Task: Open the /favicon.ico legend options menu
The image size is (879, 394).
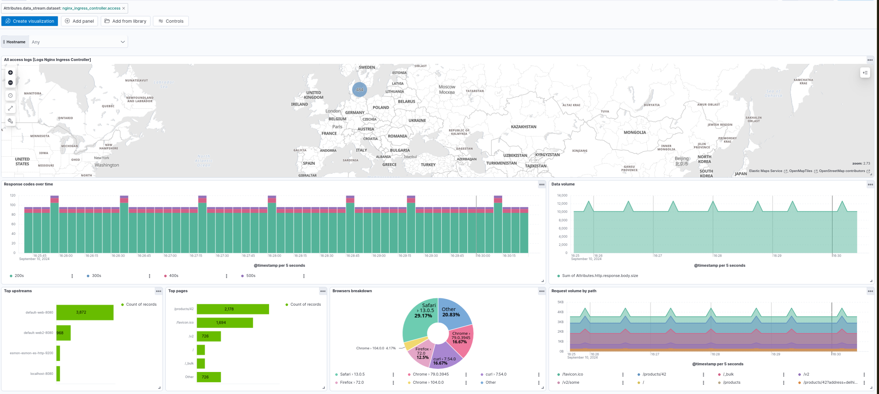Action: point(623,374)
